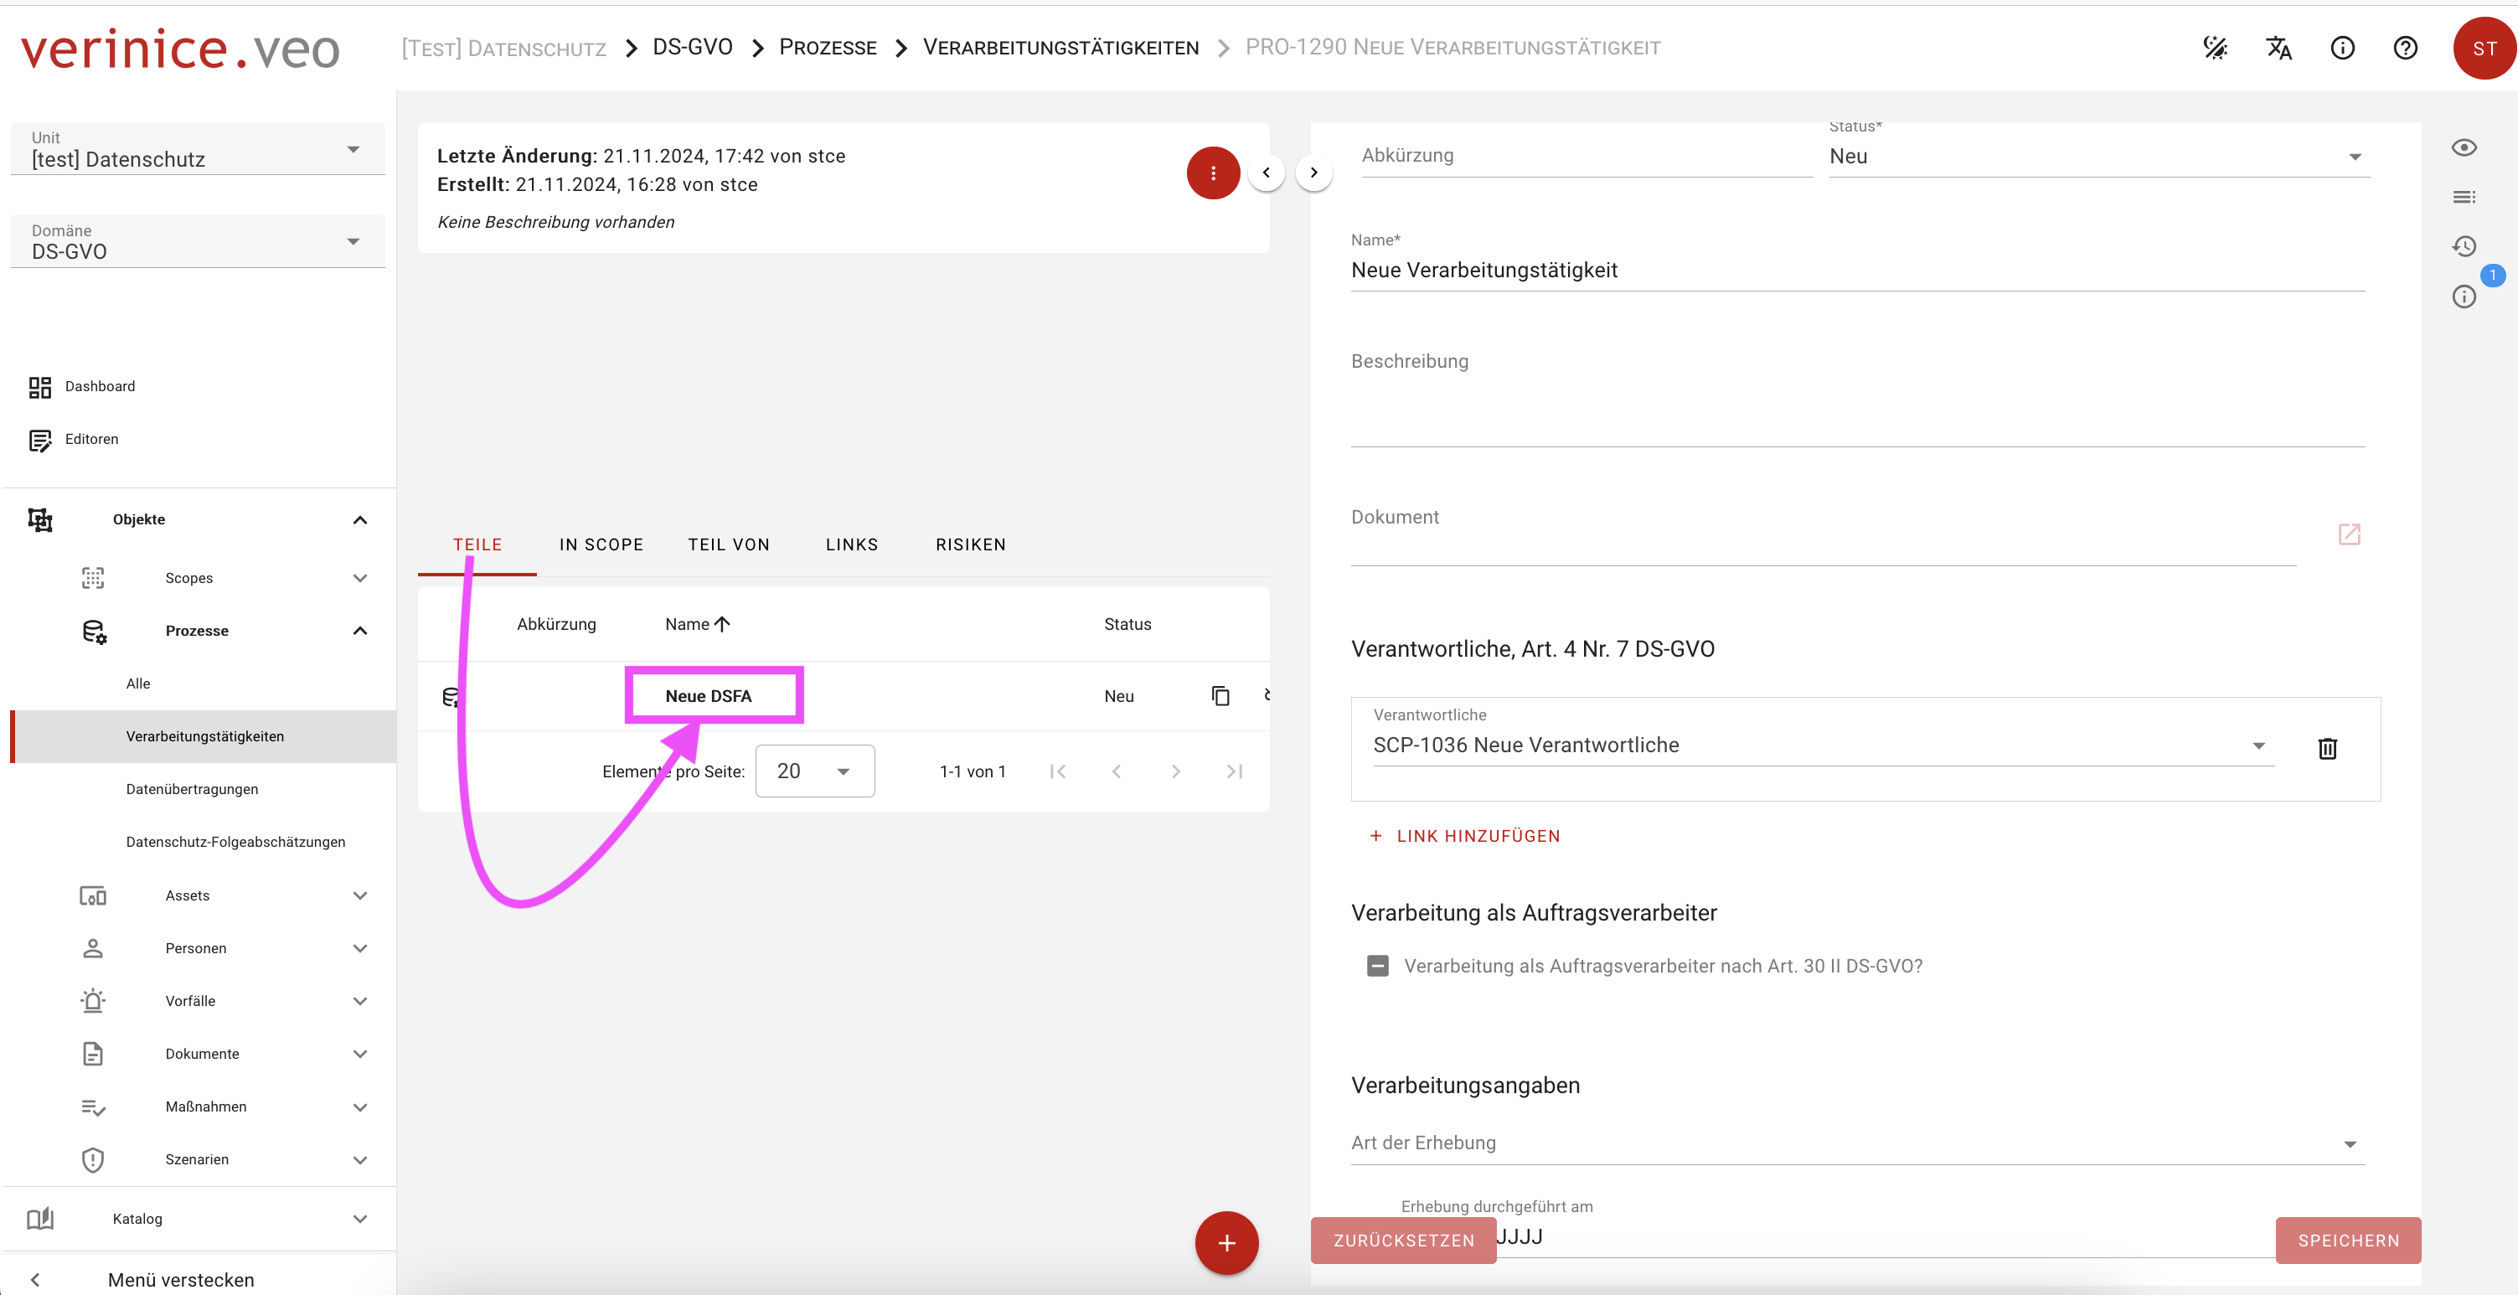Click the history clock icon in right sidebar
Image resolution: width=2518 pixels, height=1295 pixels.
tap(2464, 246)
